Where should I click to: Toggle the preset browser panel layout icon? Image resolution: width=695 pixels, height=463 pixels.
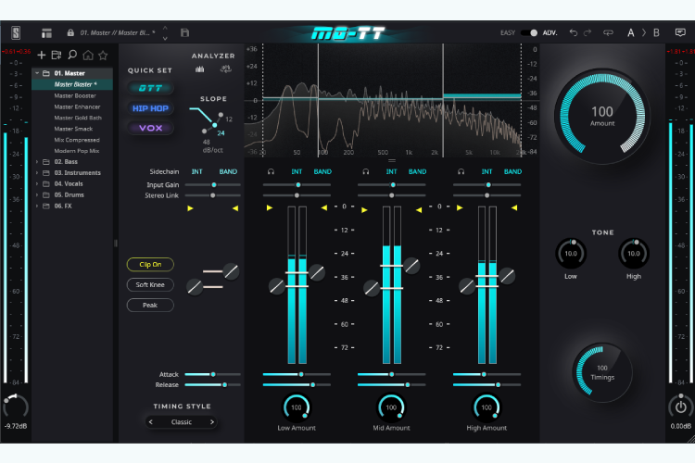click(46, 32)
